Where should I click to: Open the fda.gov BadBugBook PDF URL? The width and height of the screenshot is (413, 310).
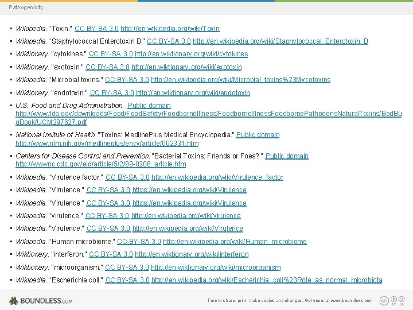[x=209, y=118]
